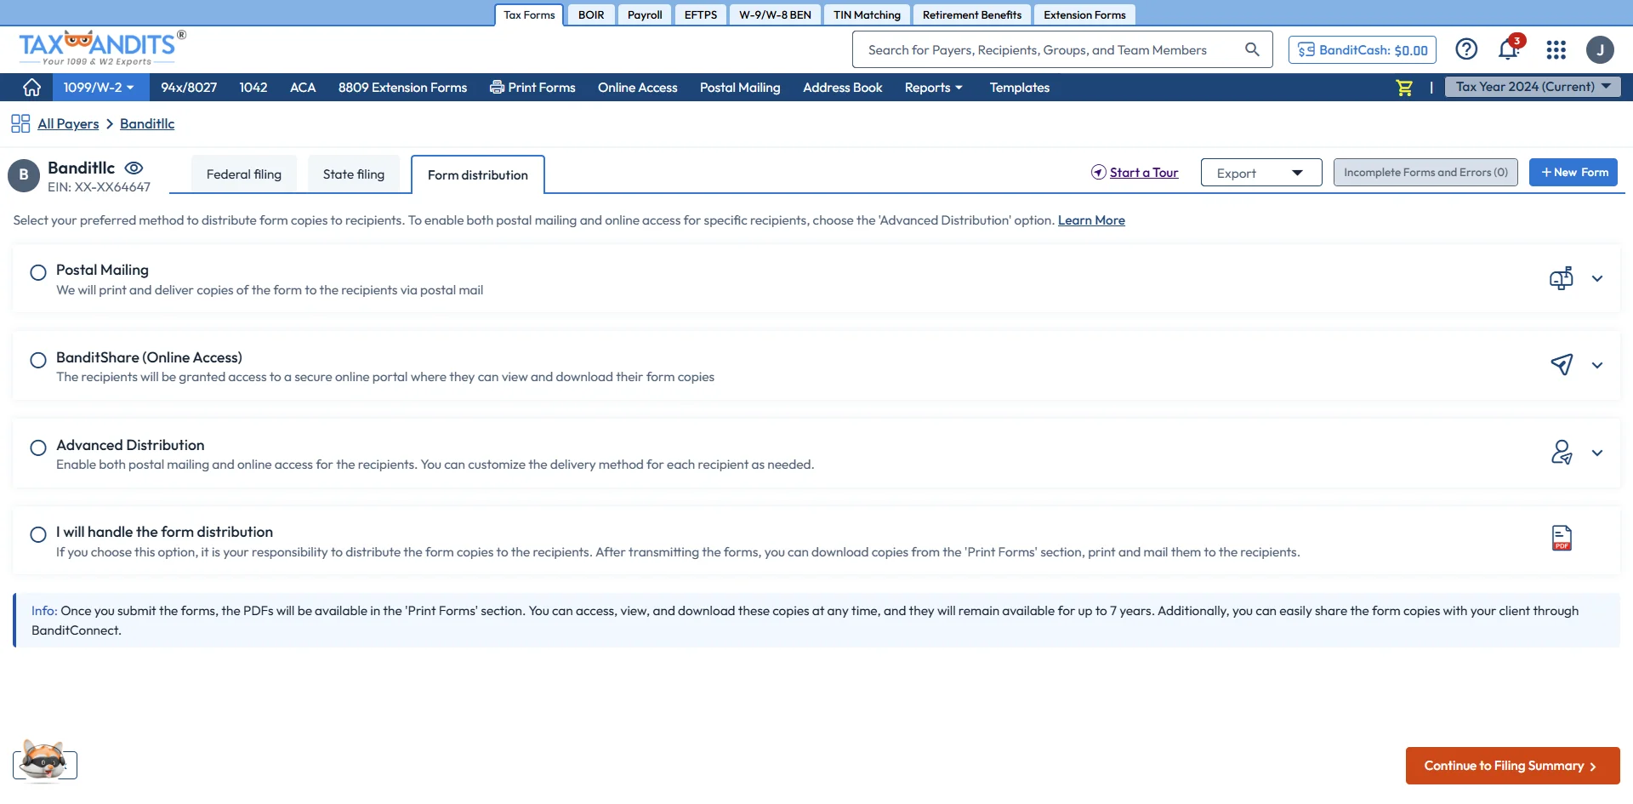The width and height of the screenshot is (1633, 804).
Task: Click the New Form button
Action: [1573, 172]
